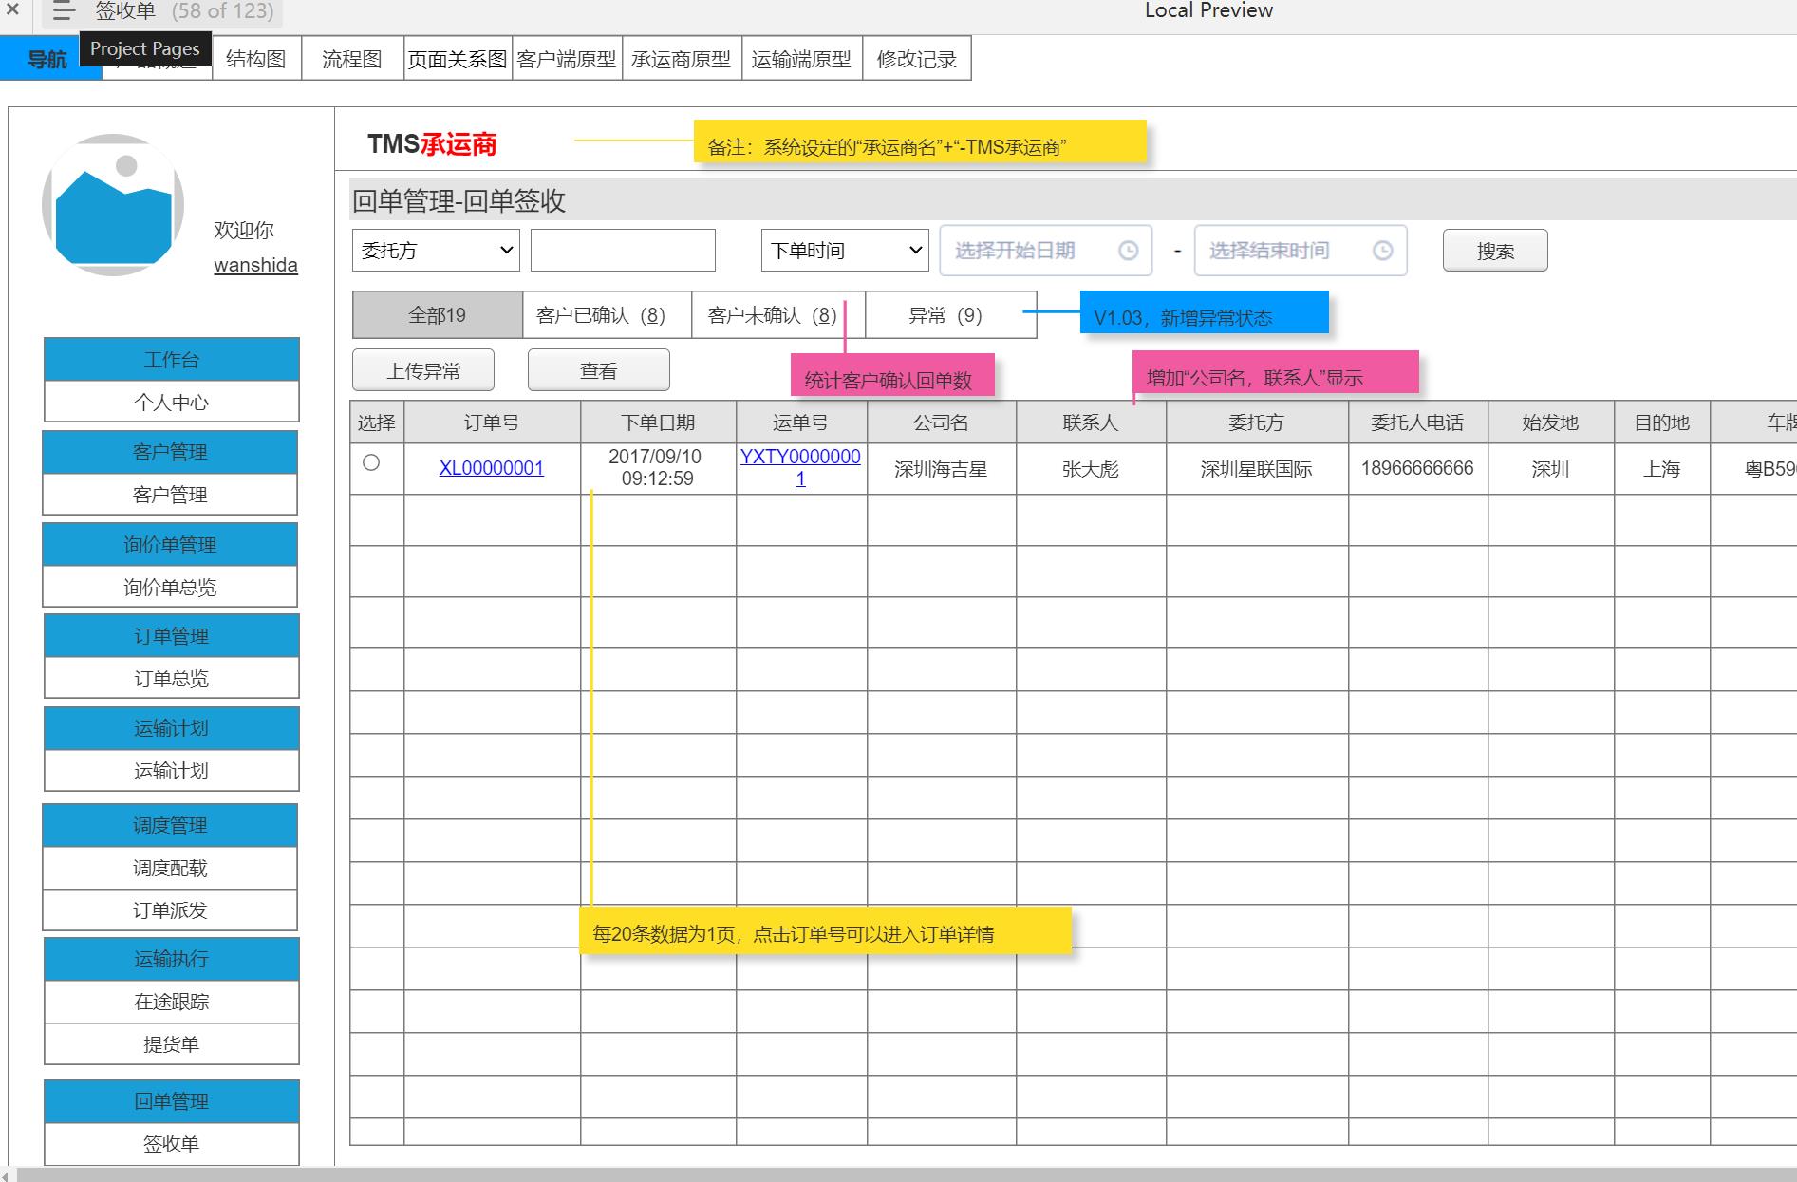Close the preview with the X icon

(x=12, y=10)
